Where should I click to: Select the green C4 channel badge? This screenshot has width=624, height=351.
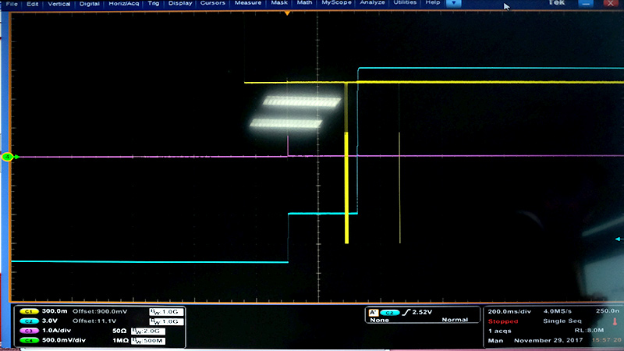coord(29,340)
